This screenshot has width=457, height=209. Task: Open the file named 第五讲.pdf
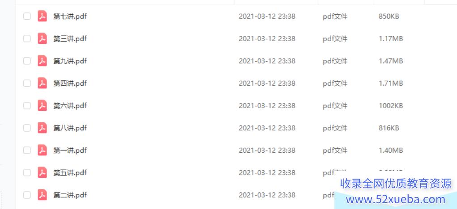click(70, 173)
